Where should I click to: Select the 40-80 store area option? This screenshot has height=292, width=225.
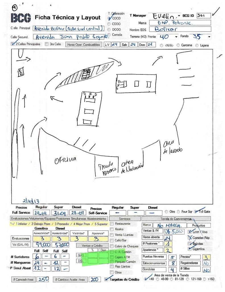(x=158, y=279)
